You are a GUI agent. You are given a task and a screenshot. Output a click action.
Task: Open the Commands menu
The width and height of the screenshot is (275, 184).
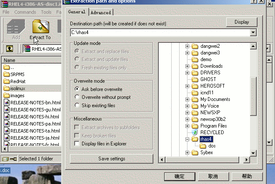(x=25, y=12)
